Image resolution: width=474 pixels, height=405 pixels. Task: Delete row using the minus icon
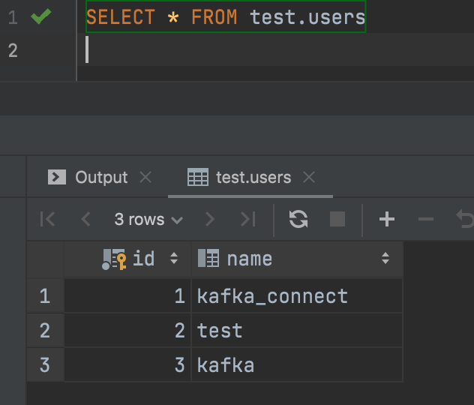coord(425,219)
